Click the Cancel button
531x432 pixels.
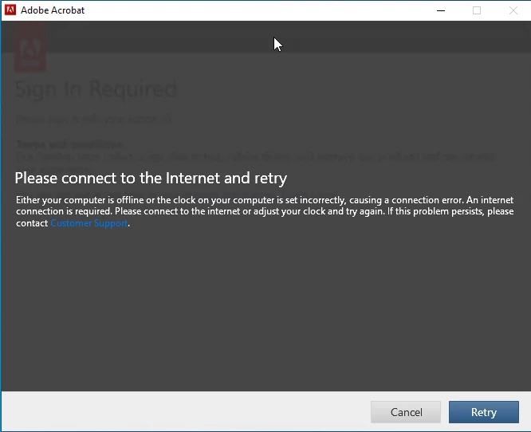click(406, 412)
